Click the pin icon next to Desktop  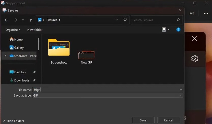pyautogui.click(x=34, y=72)
